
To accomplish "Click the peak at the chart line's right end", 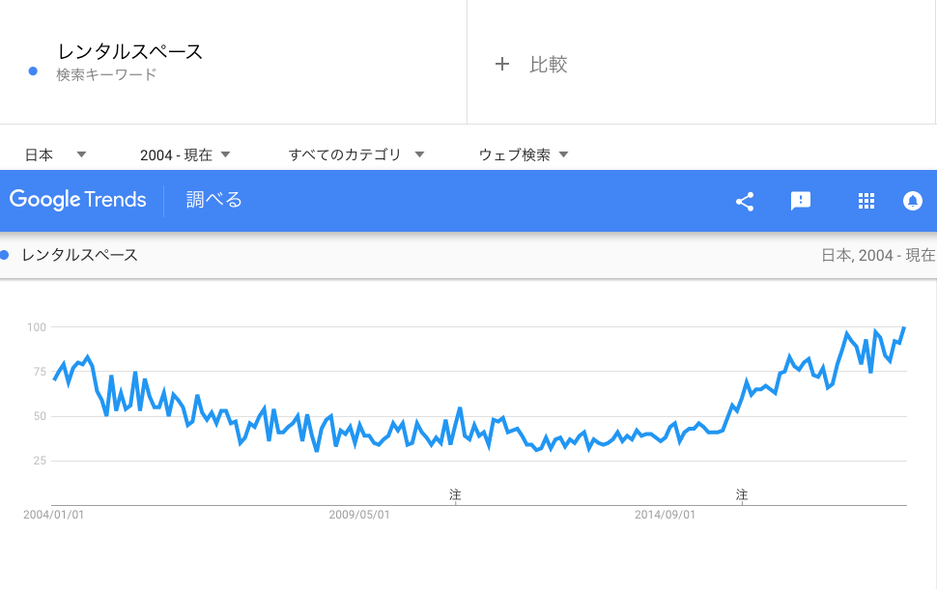I will click(904, 328).
